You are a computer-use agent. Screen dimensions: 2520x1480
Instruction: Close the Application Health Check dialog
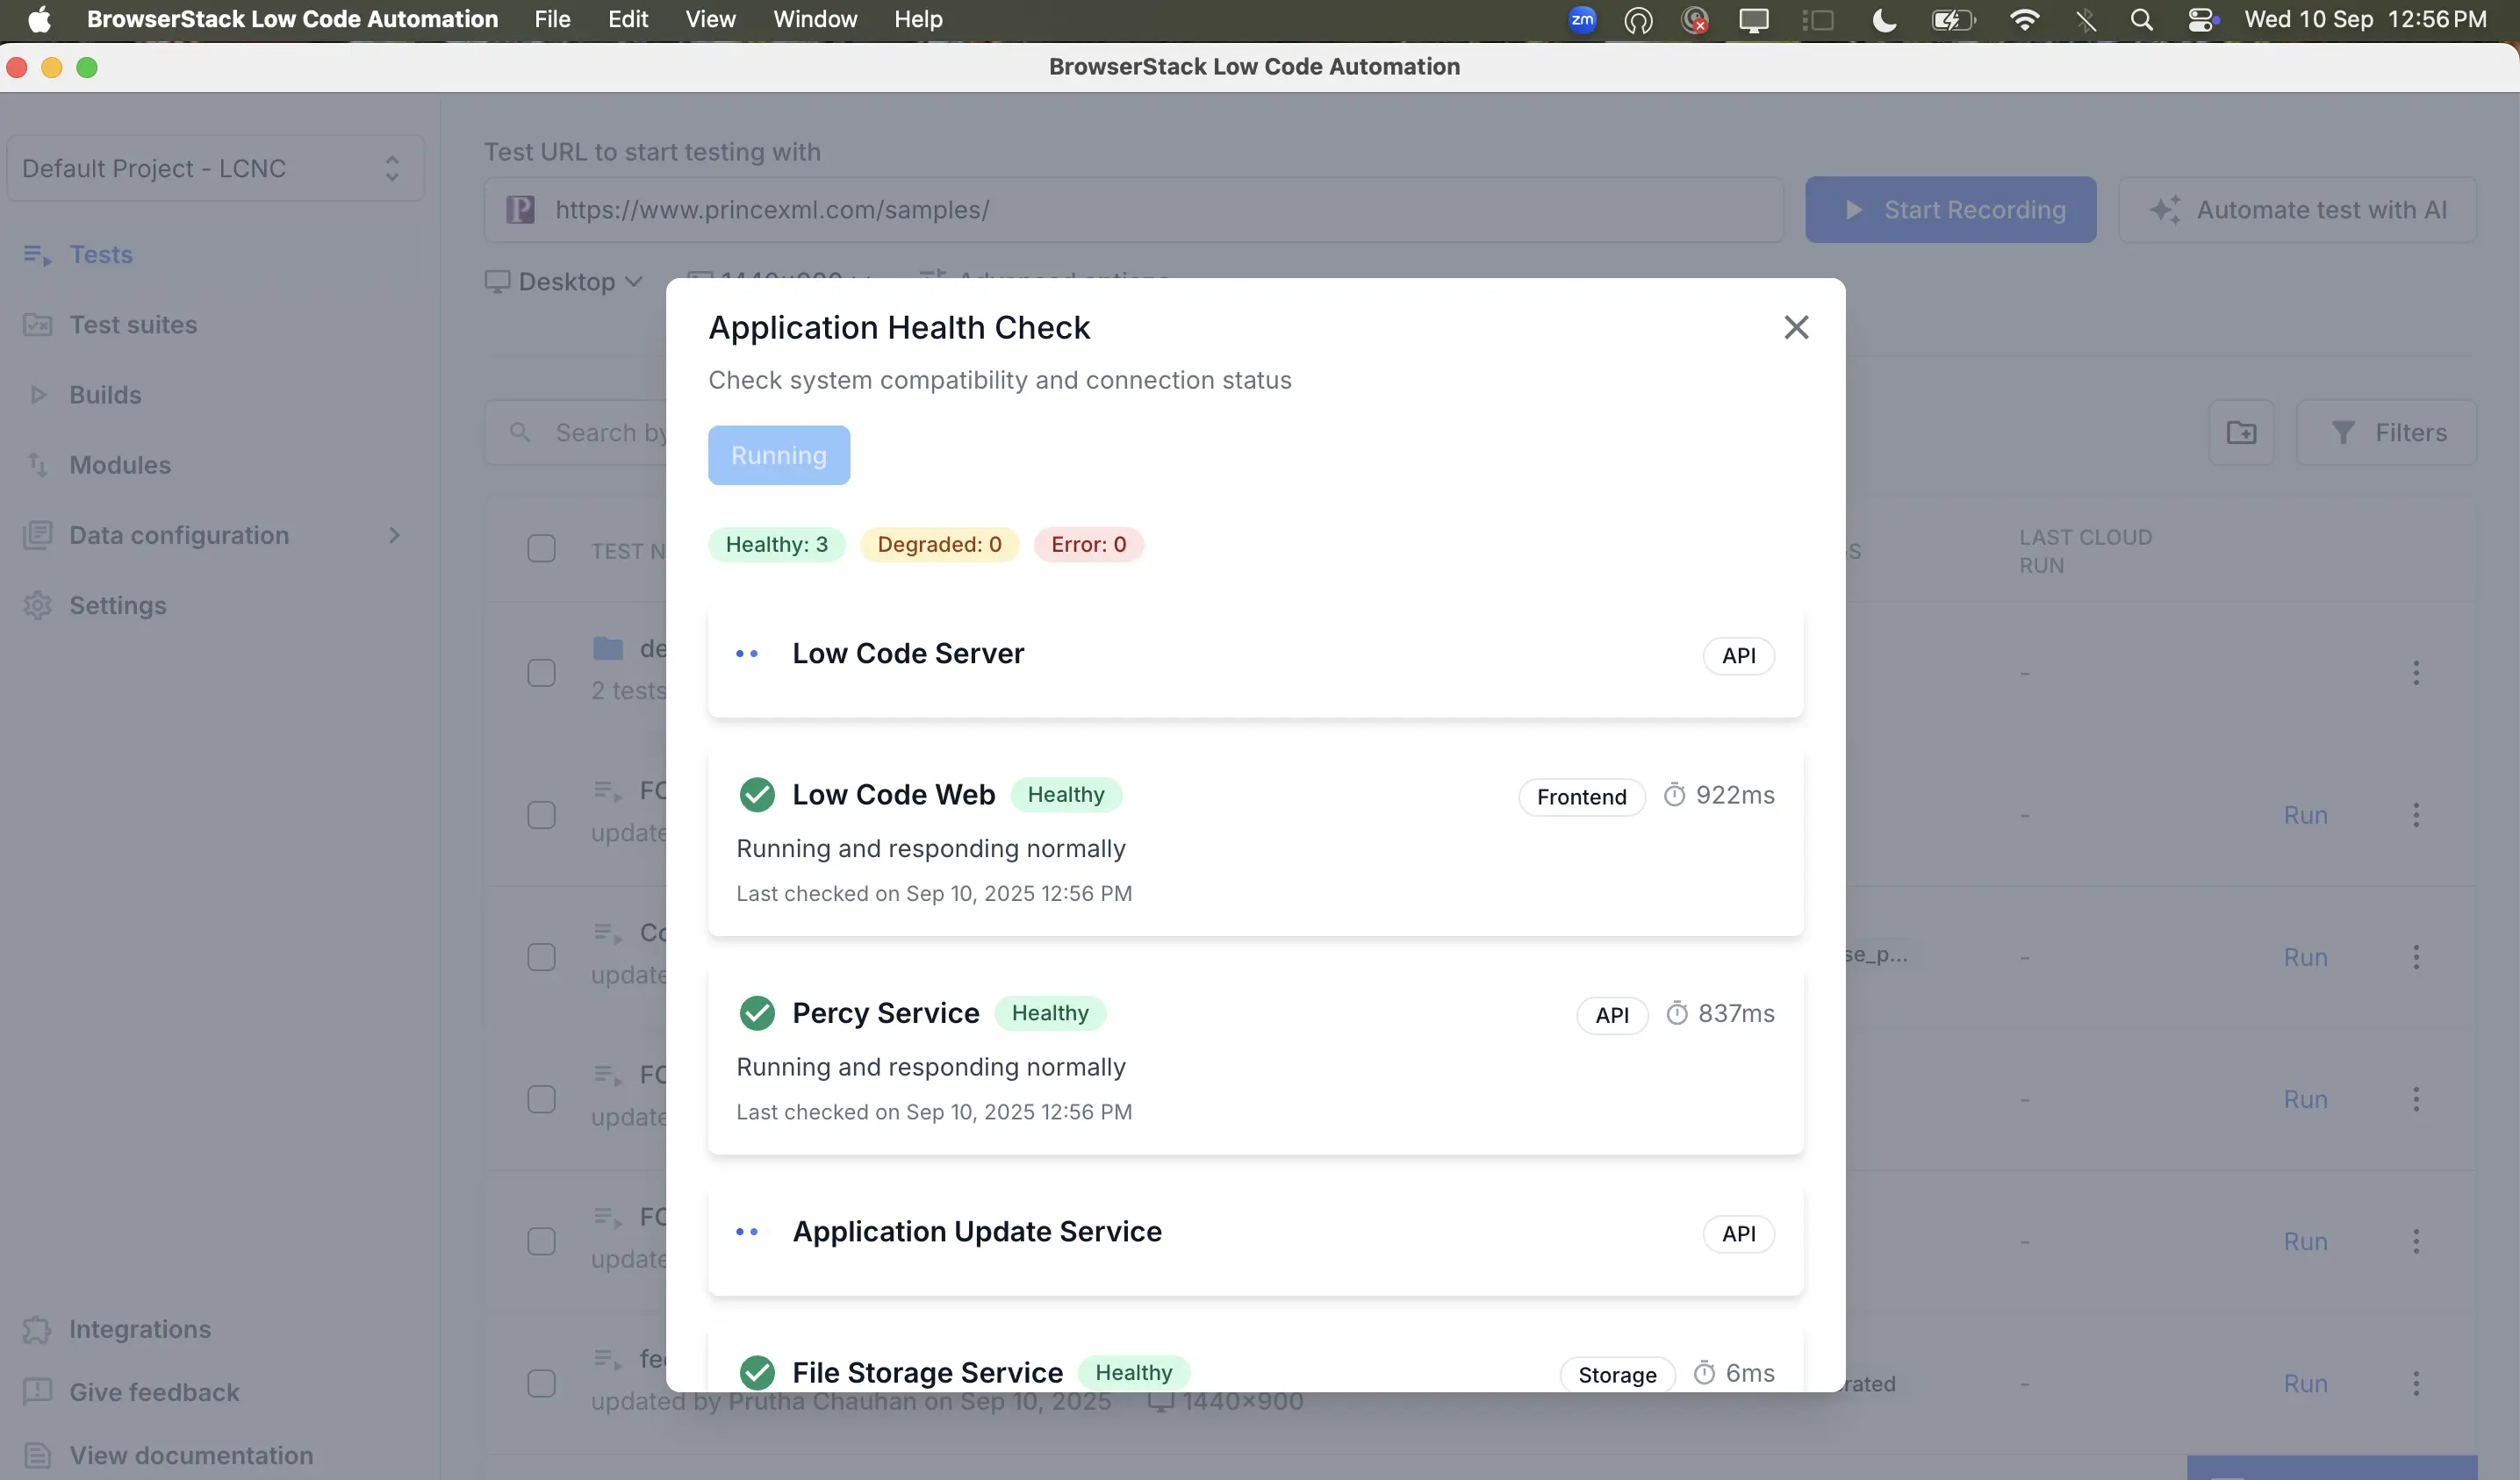coord(1796,326)
